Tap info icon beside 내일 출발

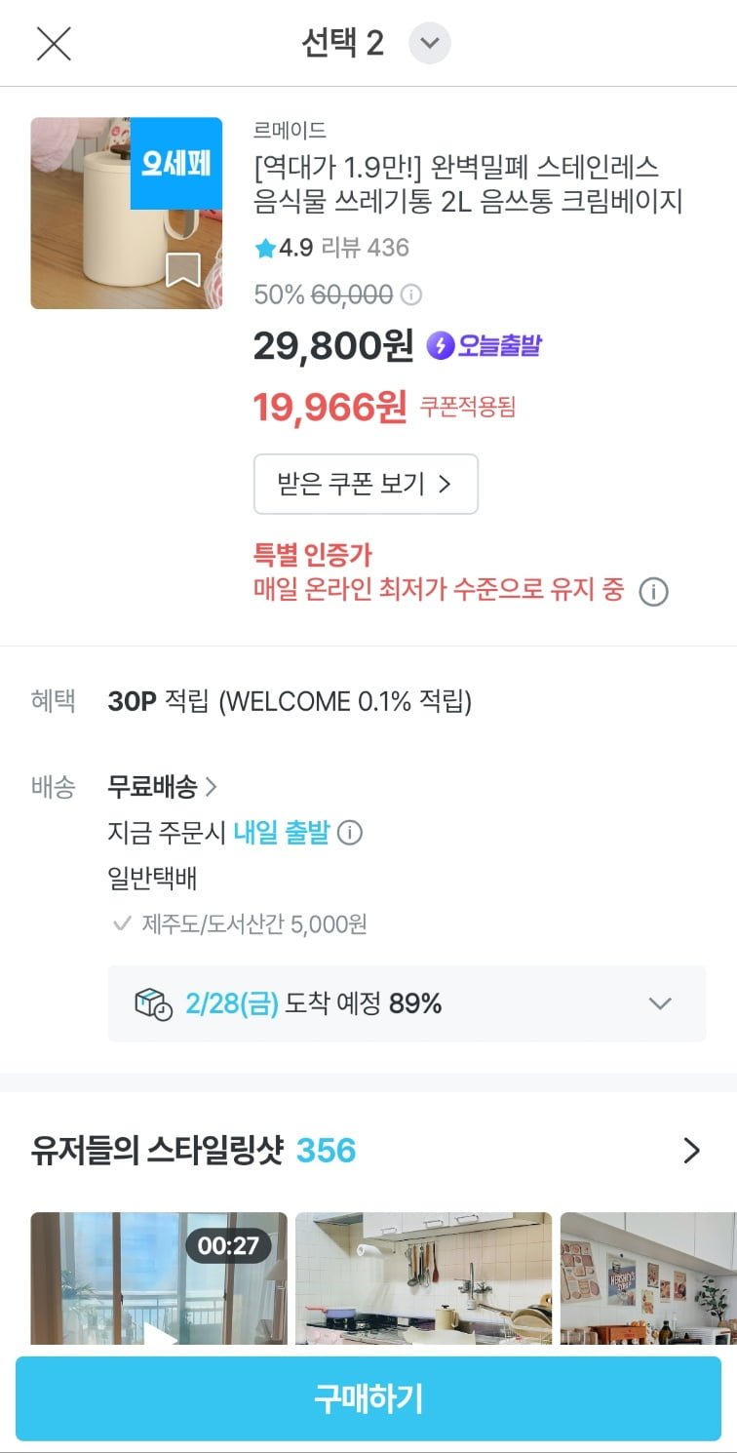click(x=350, y=834)
